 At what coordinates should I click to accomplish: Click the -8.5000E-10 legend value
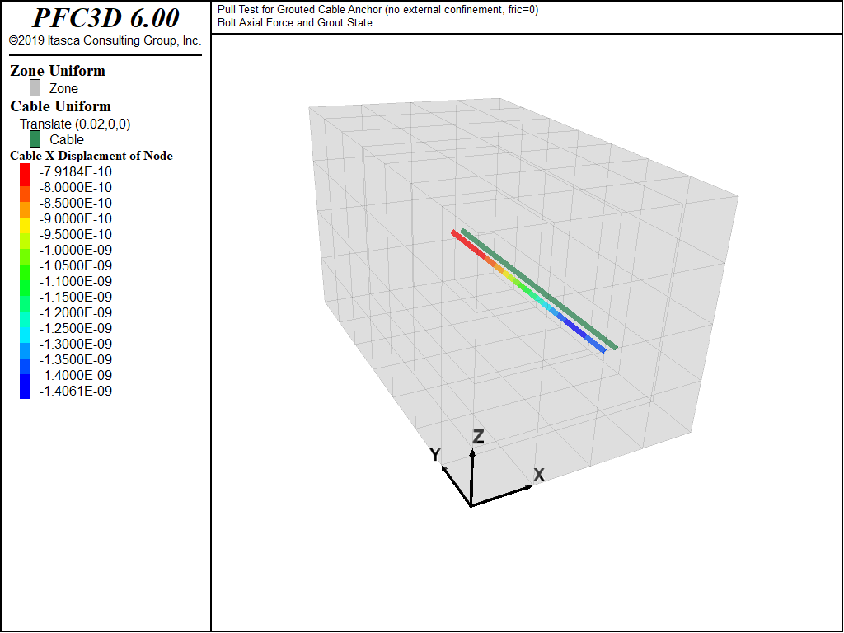pyautogui.click(x=76, y=204)
